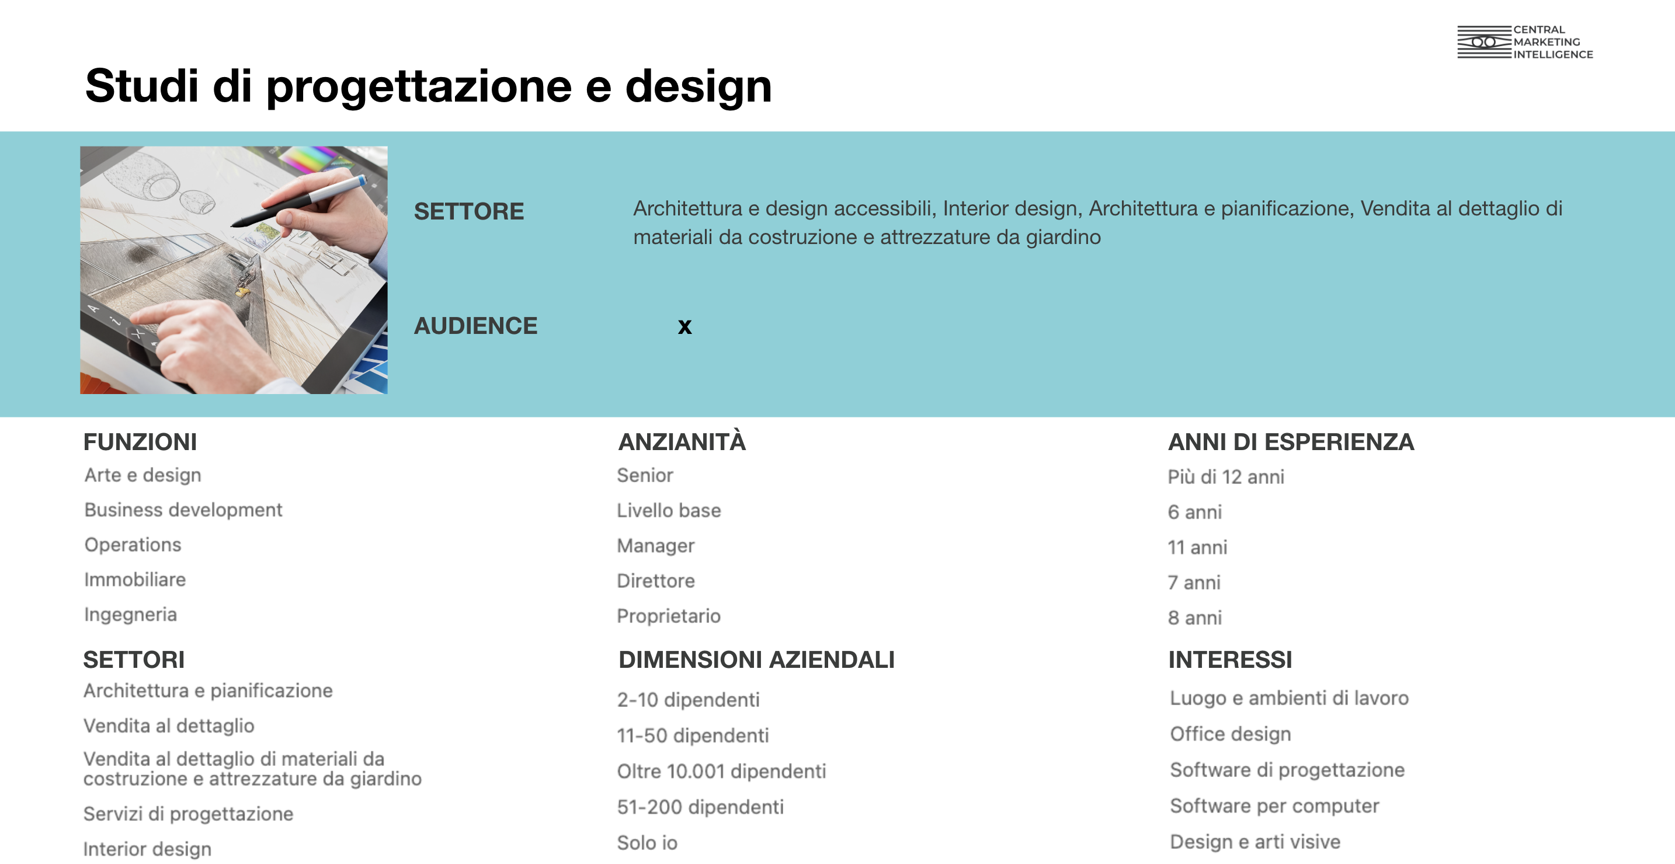This screenshot has height=864, width=1675.
Task: Select Business development function
Action: coord(183,510)
